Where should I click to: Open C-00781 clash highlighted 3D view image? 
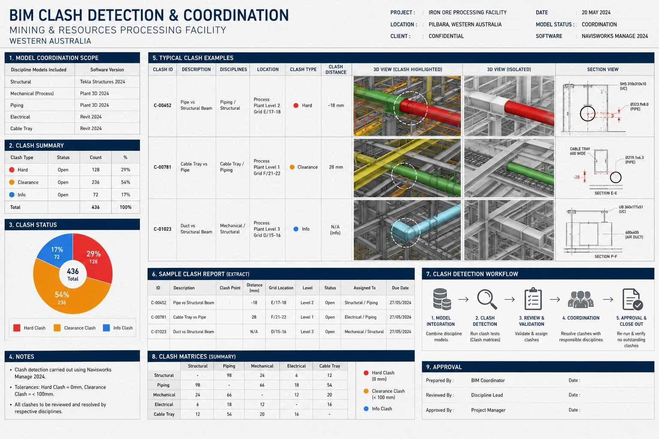[x=407, y=168]
